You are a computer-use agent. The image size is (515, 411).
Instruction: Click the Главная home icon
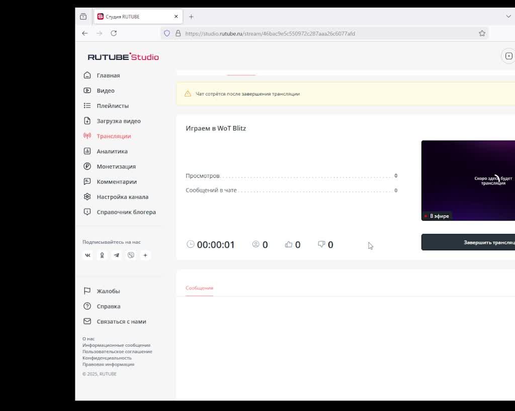(87, 75)
